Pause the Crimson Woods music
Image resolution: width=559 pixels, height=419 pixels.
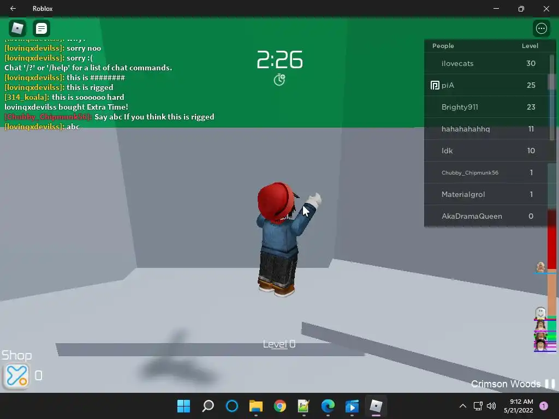coord(550,384)
